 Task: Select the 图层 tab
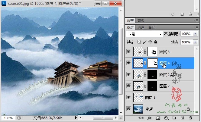(x=130, y=27)
